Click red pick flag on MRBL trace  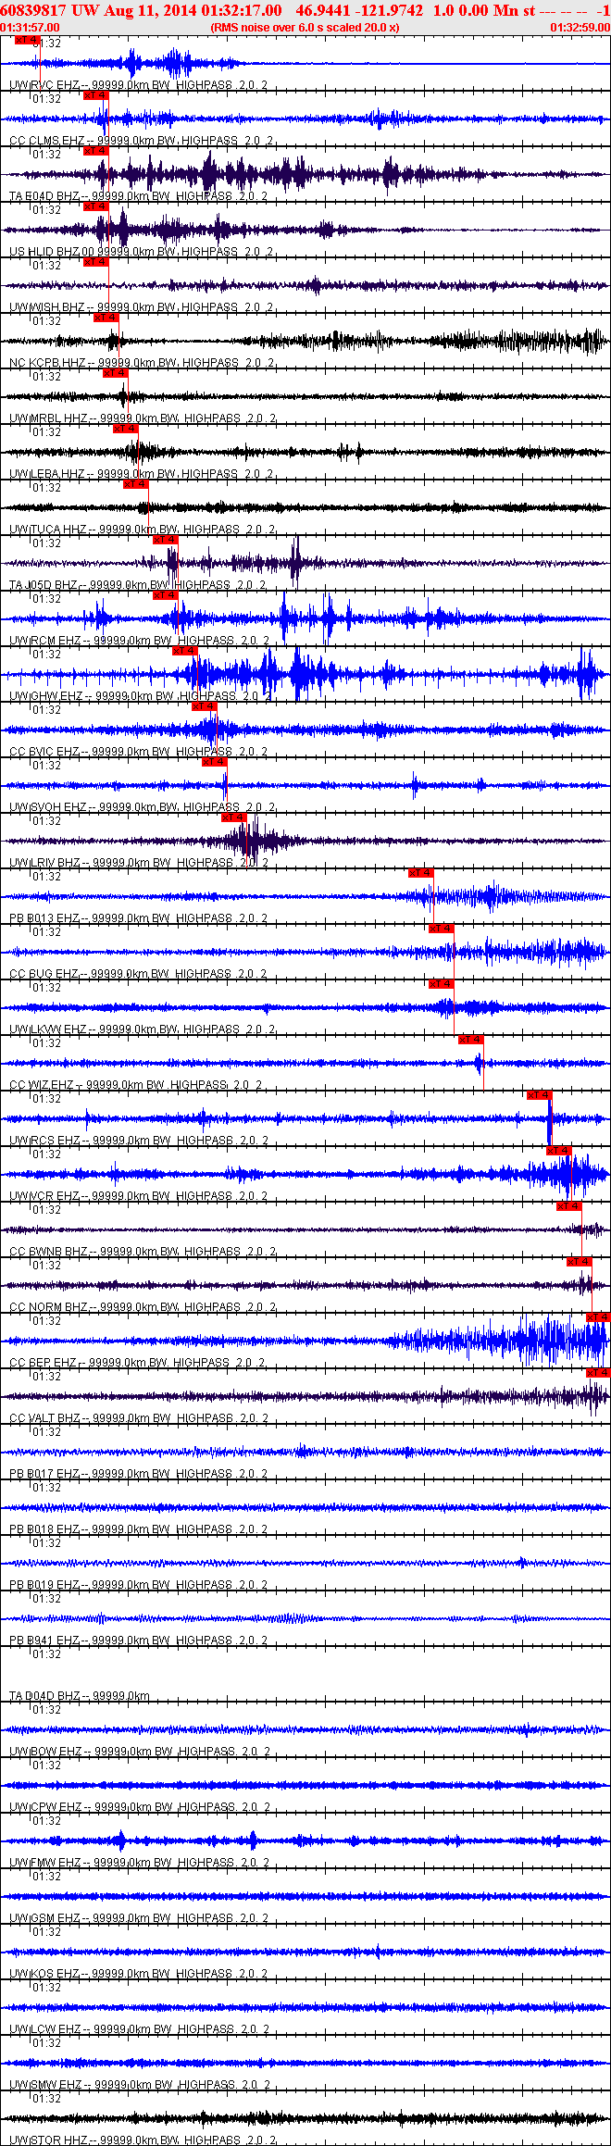point(116,373)
